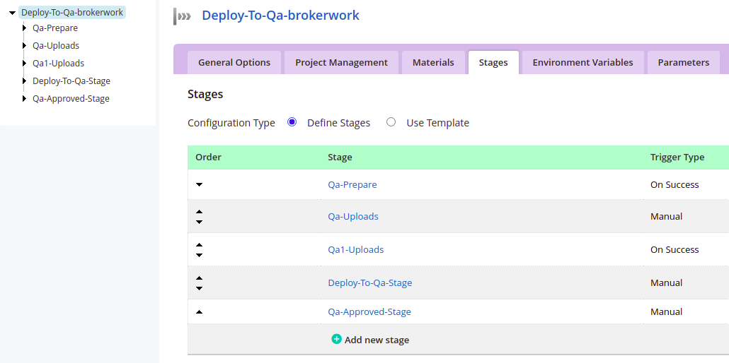Move Qa-Uploads stage up with arrow
Screen dimensions: 729x363
[199, 211]
